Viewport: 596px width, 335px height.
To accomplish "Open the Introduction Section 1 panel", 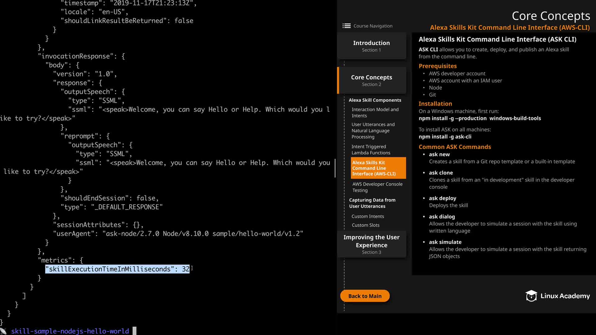I will (x=371, y=46).
